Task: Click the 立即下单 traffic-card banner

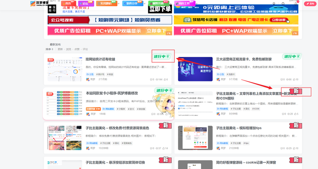Action: pos(160,9)
